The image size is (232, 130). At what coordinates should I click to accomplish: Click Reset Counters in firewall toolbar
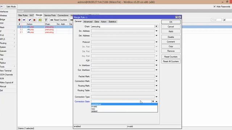click(59, 20)
